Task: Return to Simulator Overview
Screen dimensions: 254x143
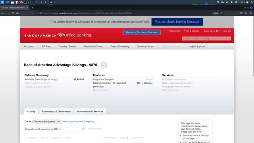Action: 142,33
